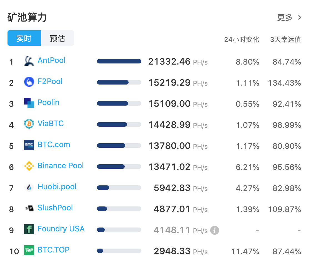Click the Huobi.pool logo icon
Image resolution: width=311 pixels, height=258 pixels.
[x=29, y=187]
